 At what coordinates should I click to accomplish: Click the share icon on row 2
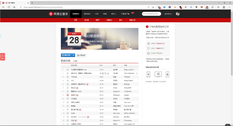106,73
